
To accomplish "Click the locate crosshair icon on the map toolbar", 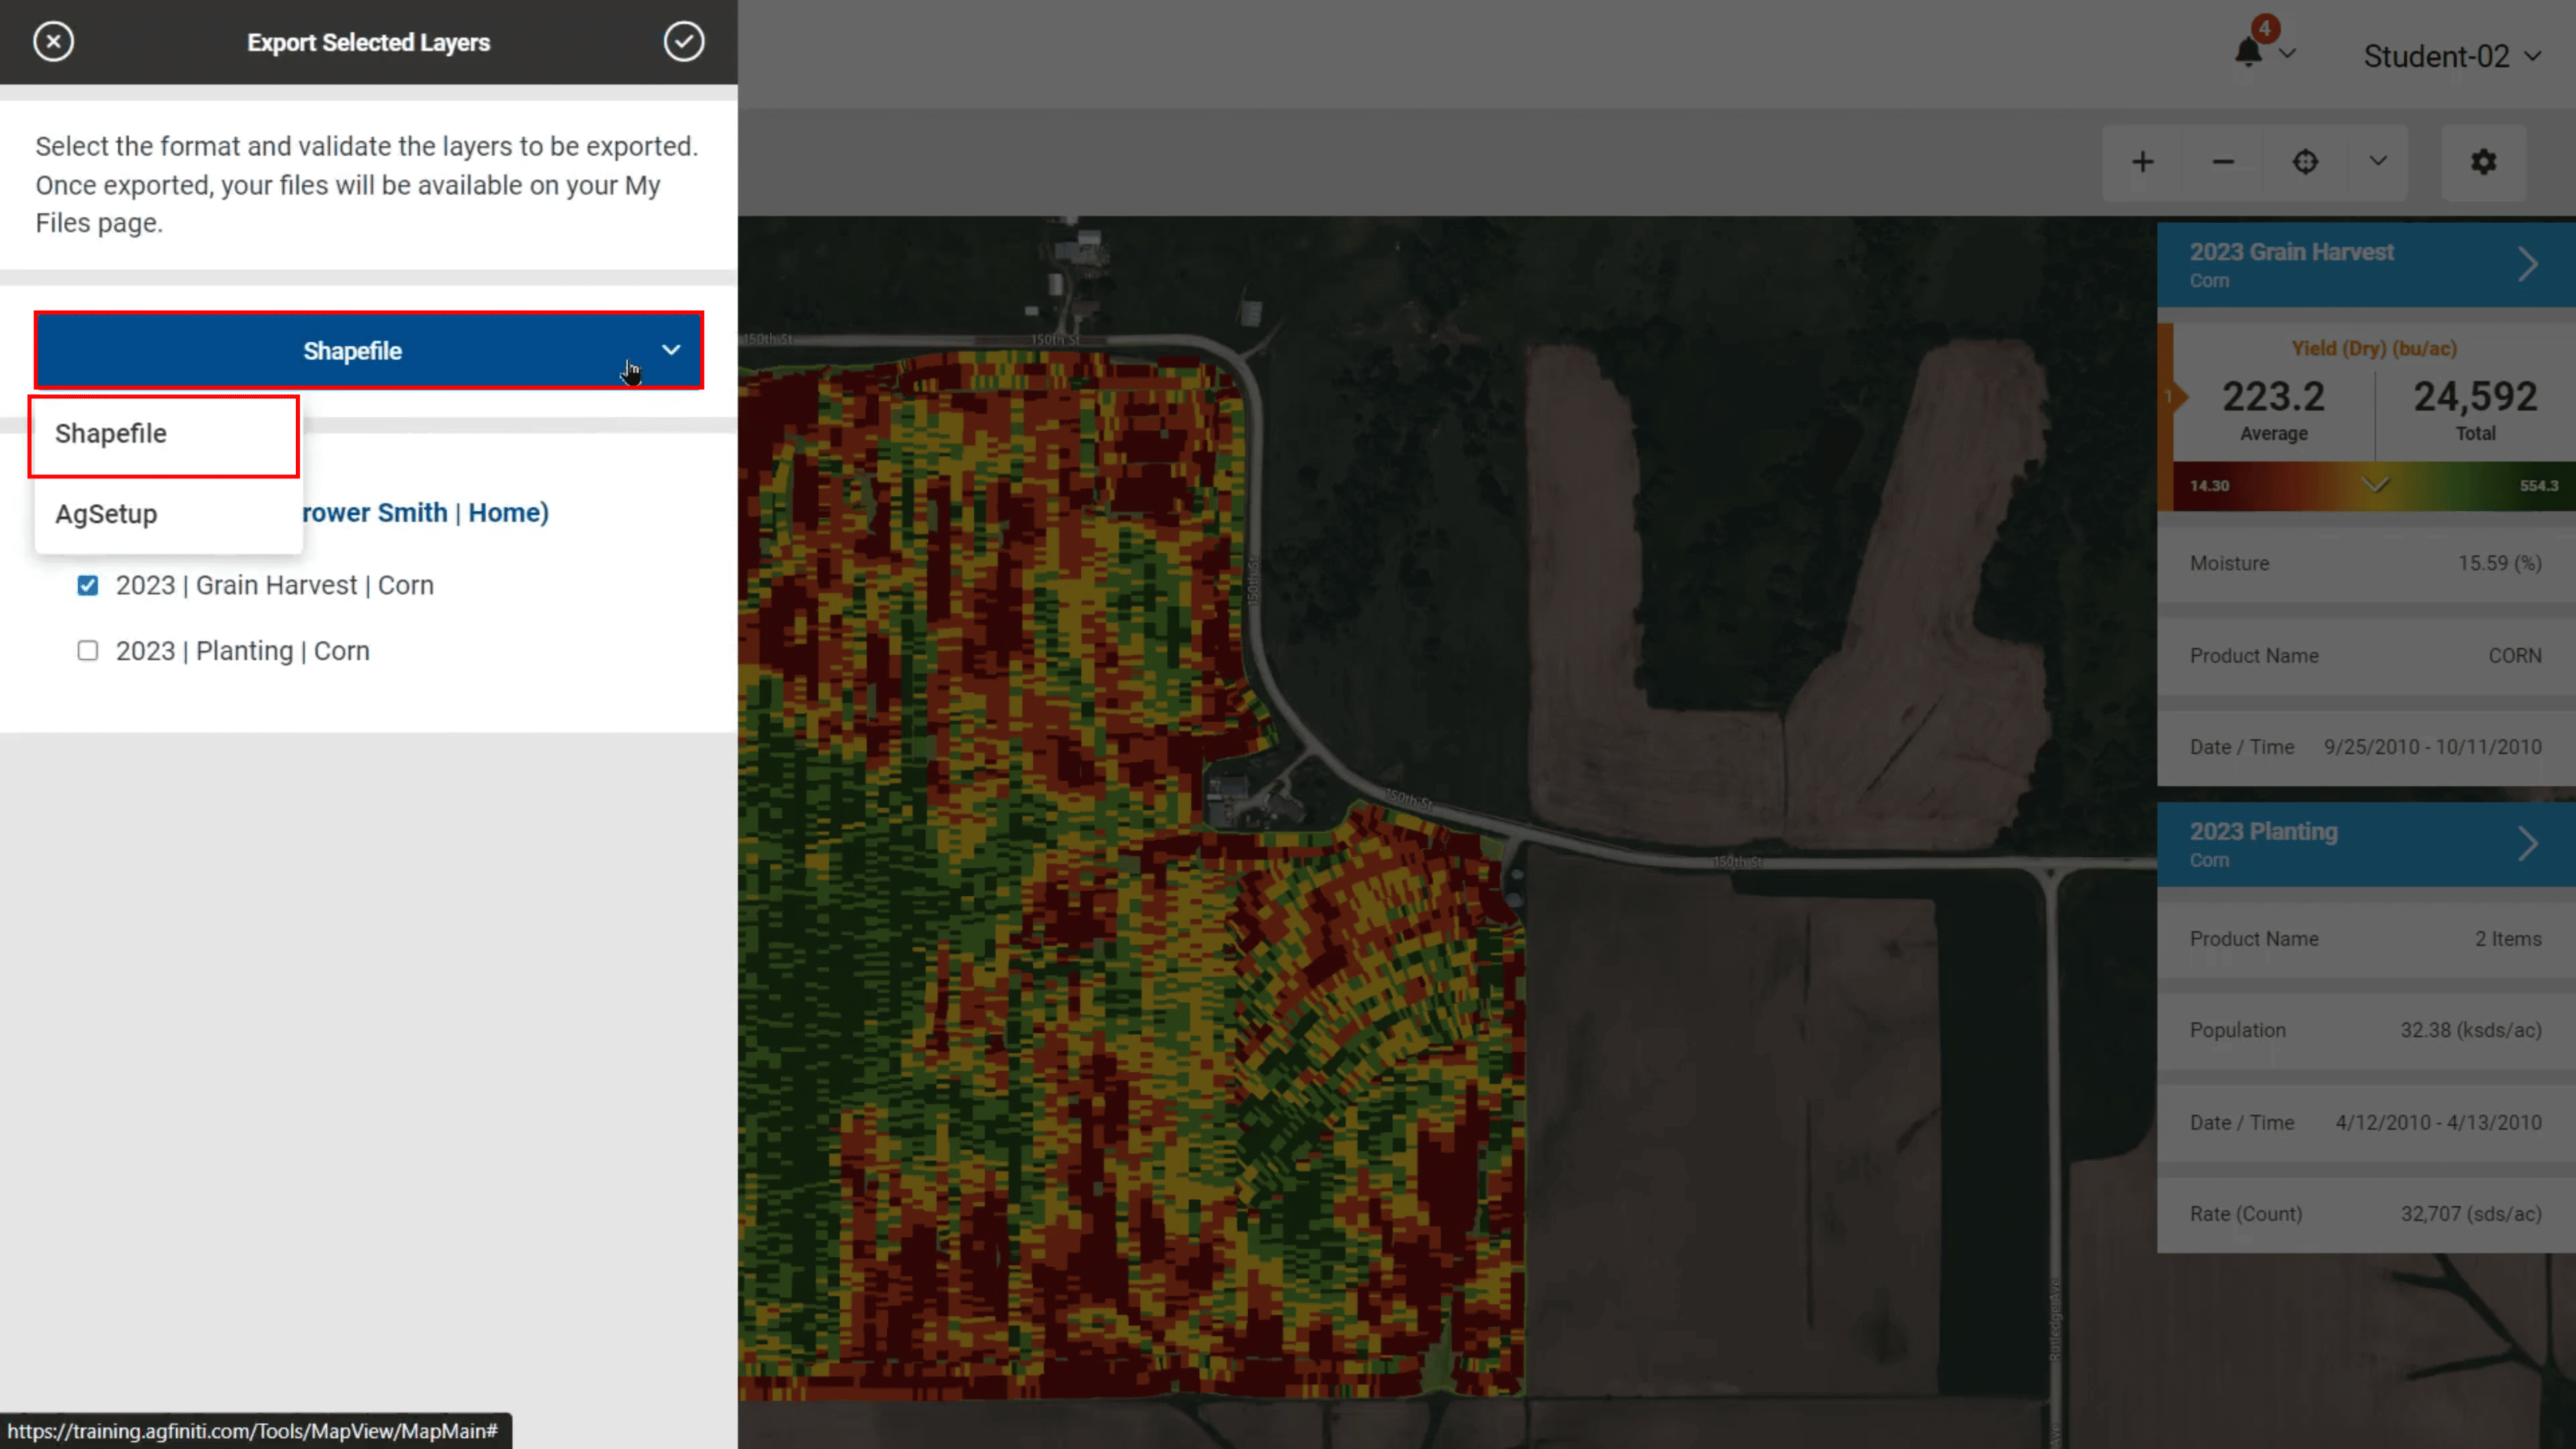I will [2305, 161].
